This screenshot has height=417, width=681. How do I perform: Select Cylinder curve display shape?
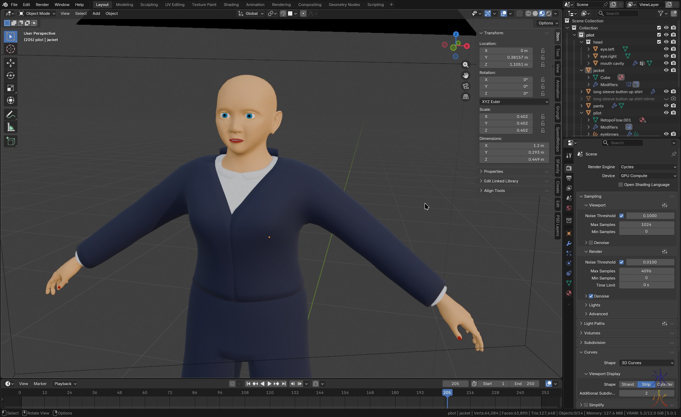(664, 384)
